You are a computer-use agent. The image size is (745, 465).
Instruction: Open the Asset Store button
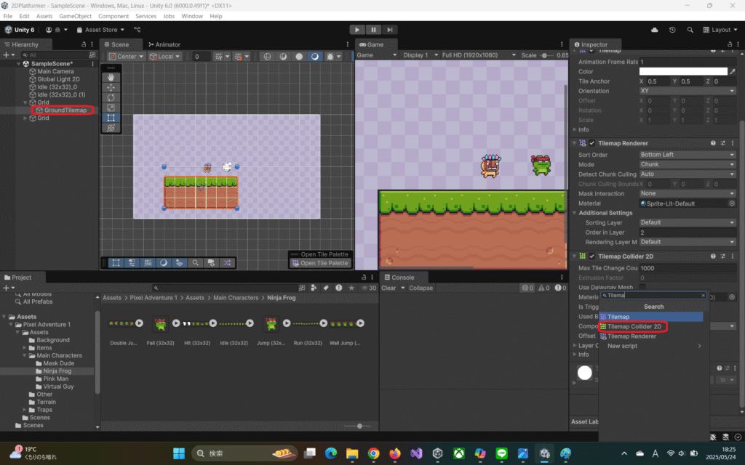[100, 29]
